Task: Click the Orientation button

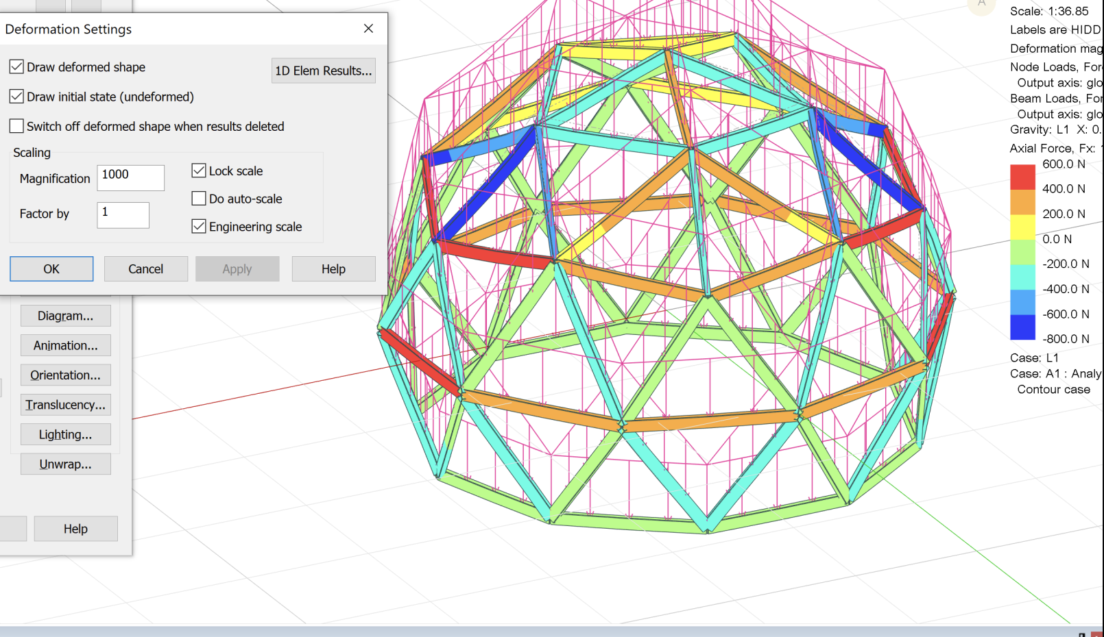Action: pyautogui.click(x=65, y=375)
